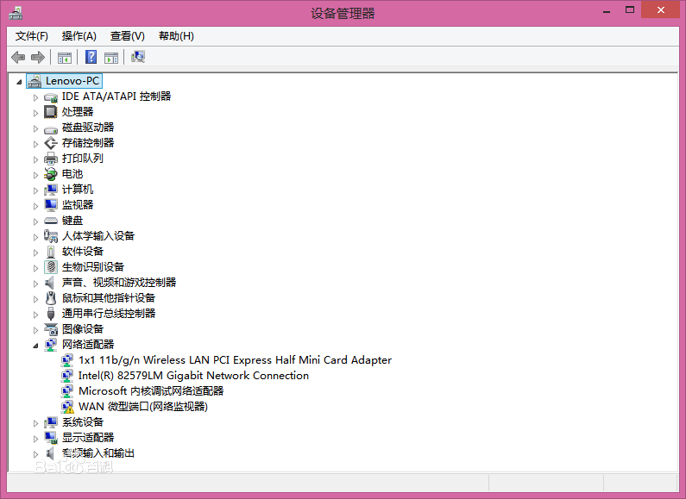Select the 存储控制器 label
This screenshot has width=686, height=499.
(x=88, y=143)
